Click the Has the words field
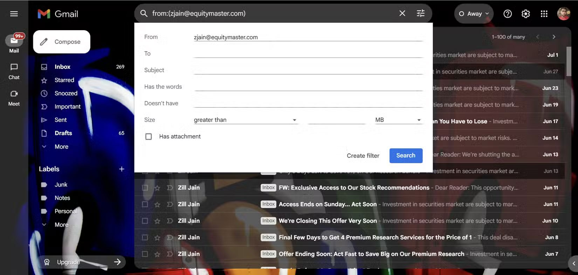The image size is (578, 275). (x=308, y=87)
